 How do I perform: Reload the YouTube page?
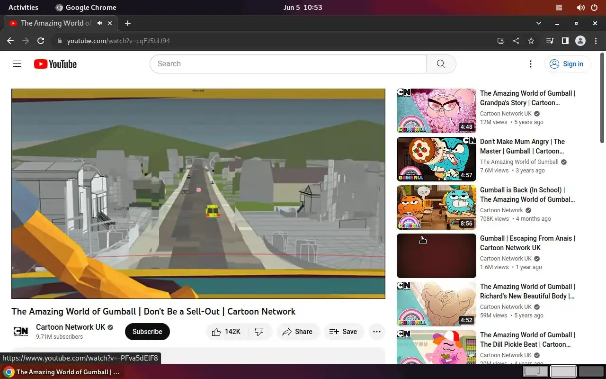point(41,41)
